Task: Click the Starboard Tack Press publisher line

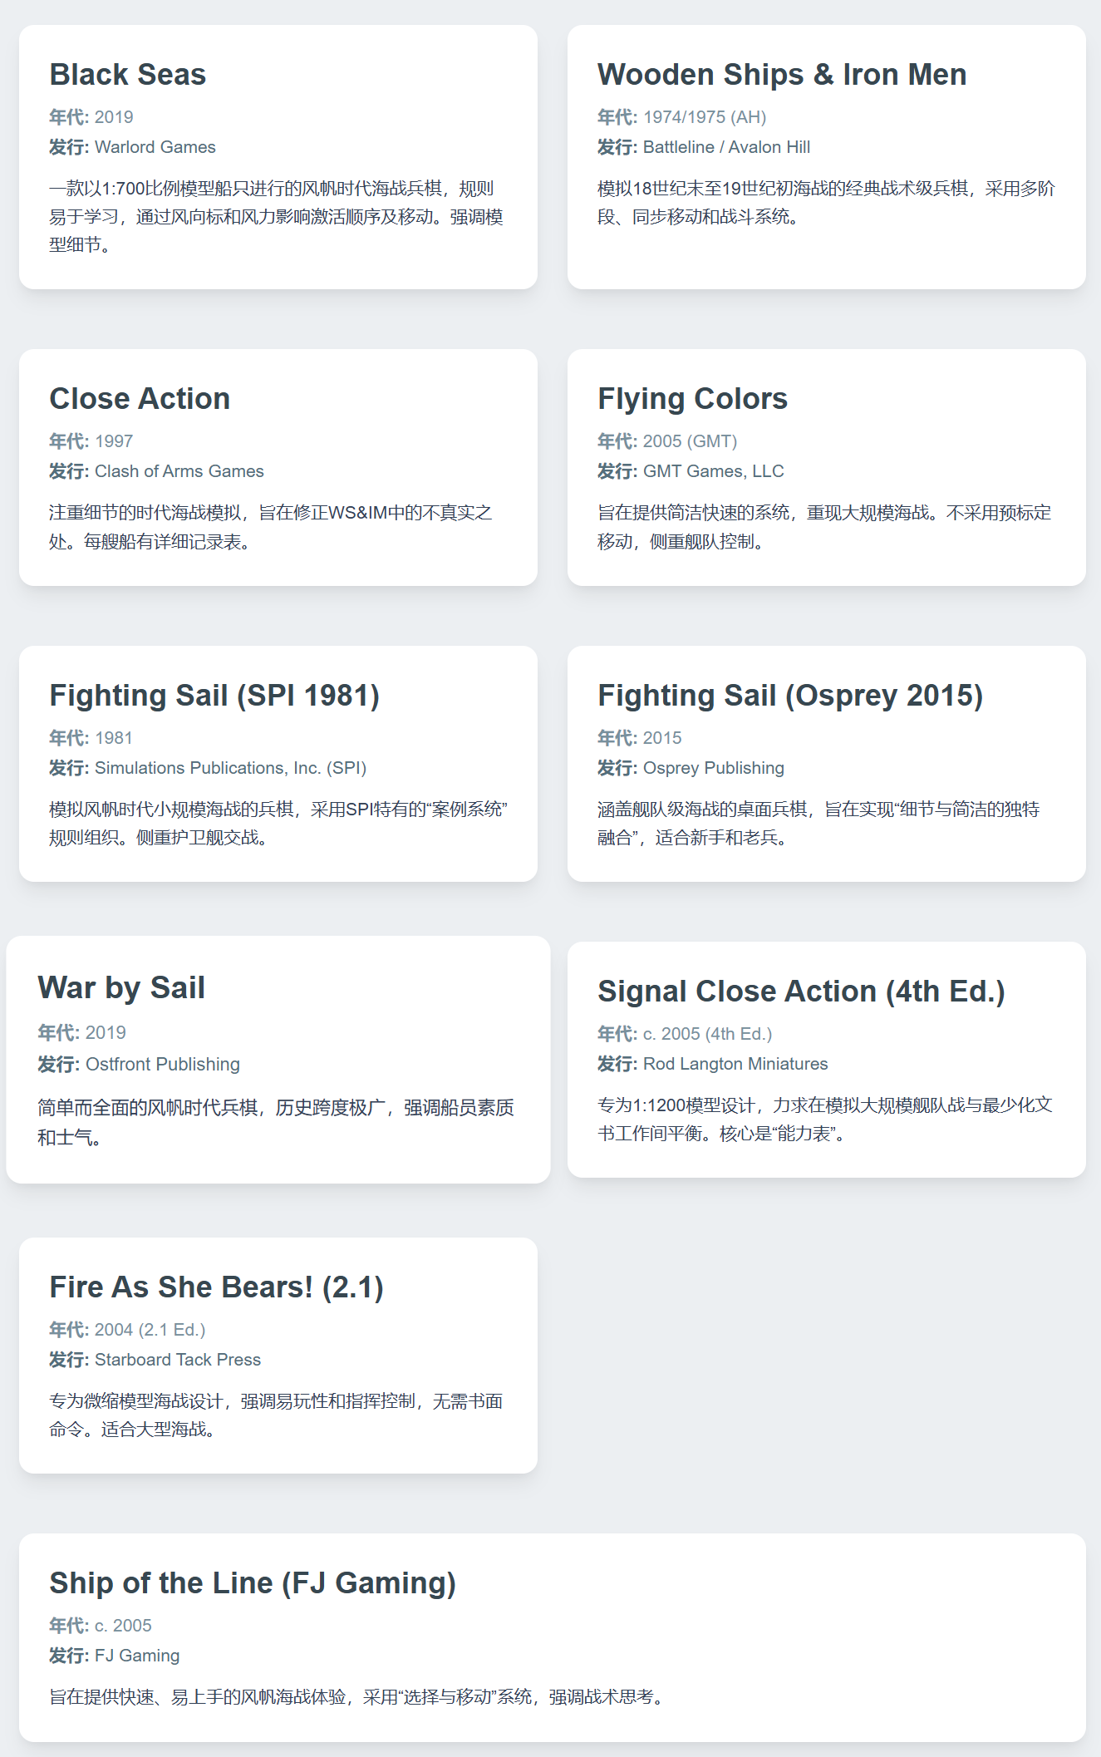Action: (155, 1360)
